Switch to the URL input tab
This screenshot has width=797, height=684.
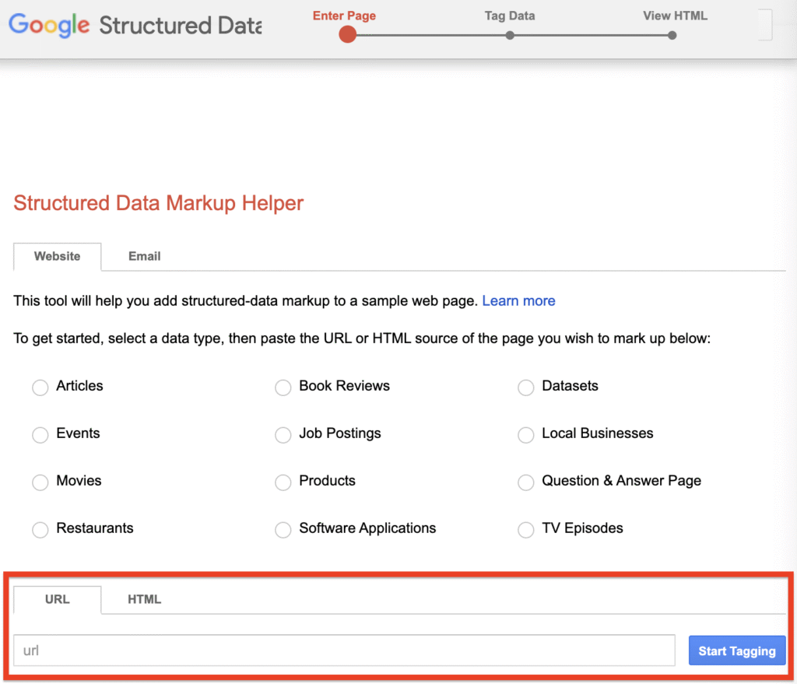tap(58, 600)
